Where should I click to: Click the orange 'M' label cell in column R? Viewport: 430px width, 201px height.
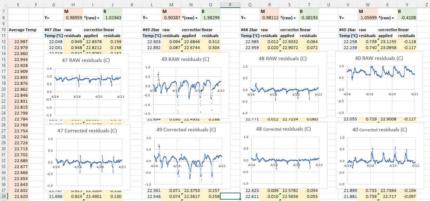(x=269, y=11)
